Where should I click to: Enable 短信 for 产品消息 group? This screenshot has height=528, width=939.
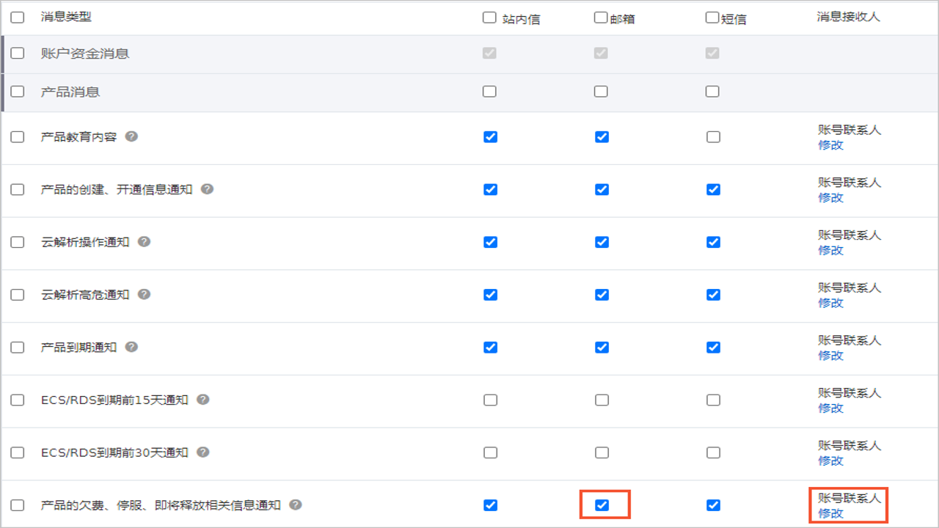point(712,92)
